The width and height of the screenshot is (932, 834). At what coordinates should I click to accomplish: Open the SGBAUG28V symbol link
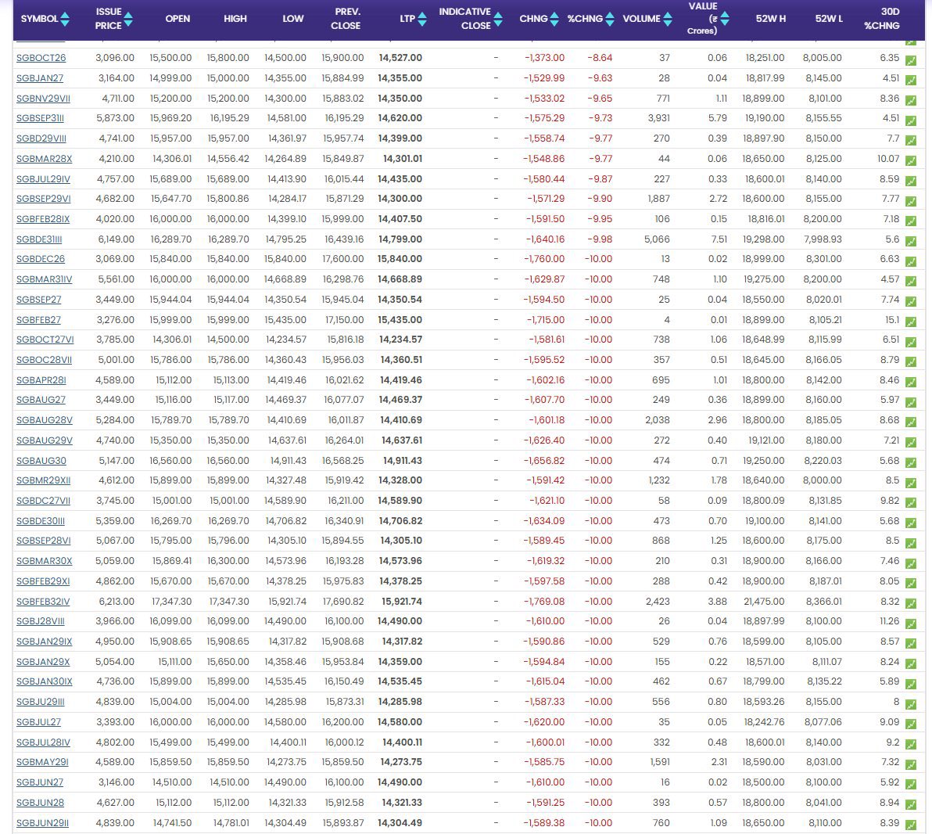click(x=44, y=420)
